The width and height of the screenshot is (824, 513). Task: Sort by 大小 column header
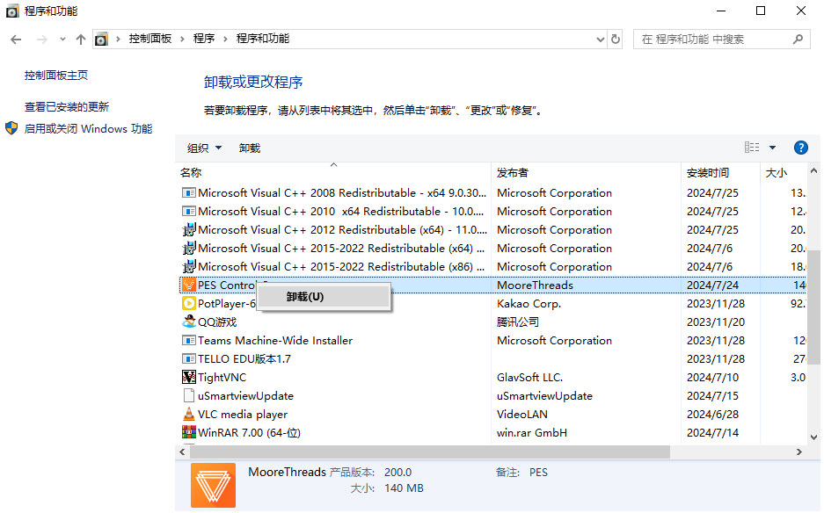click(x=783, y=172)
